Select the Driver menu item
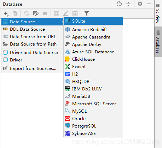 (33, 60)
